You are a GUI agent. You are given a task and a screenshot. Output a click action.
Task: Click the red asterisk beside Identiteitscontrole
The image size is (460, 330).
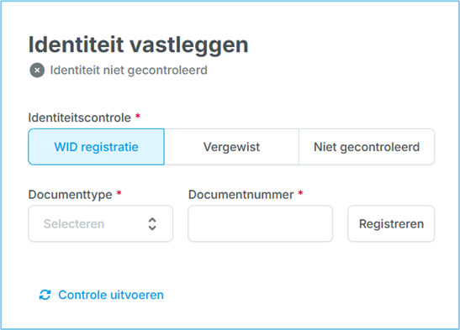138,117
